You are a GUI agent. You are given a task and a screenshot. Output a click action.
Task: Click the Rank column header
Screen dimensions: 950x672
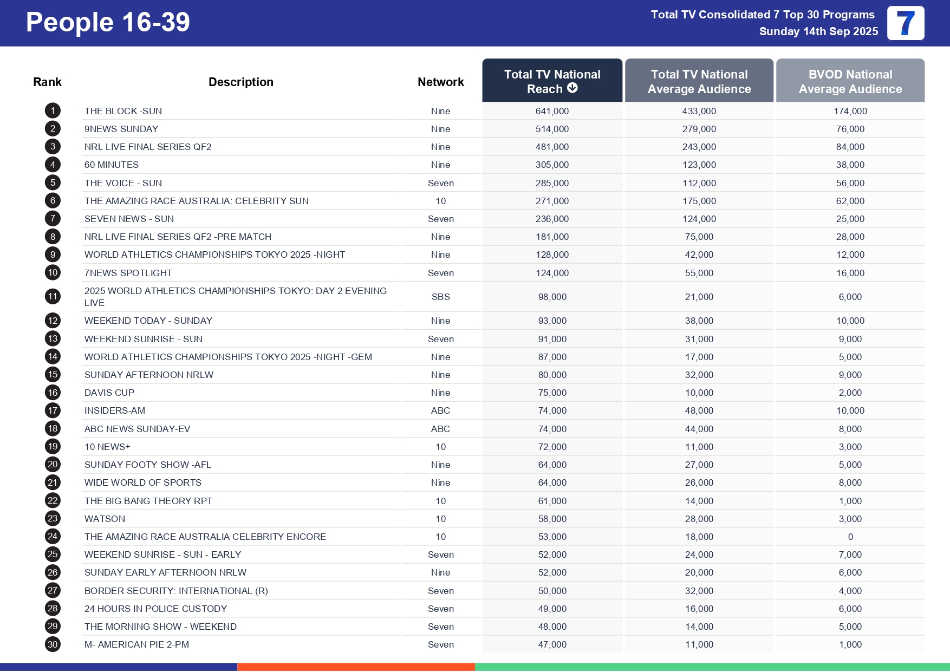pyautogui.click(x=48, y=81)
